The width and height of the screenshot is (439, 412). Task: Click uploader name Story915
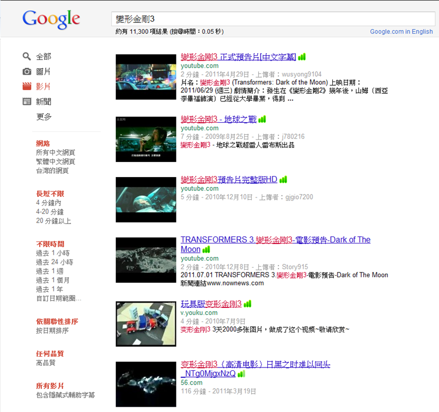click(x=295, y=267)
